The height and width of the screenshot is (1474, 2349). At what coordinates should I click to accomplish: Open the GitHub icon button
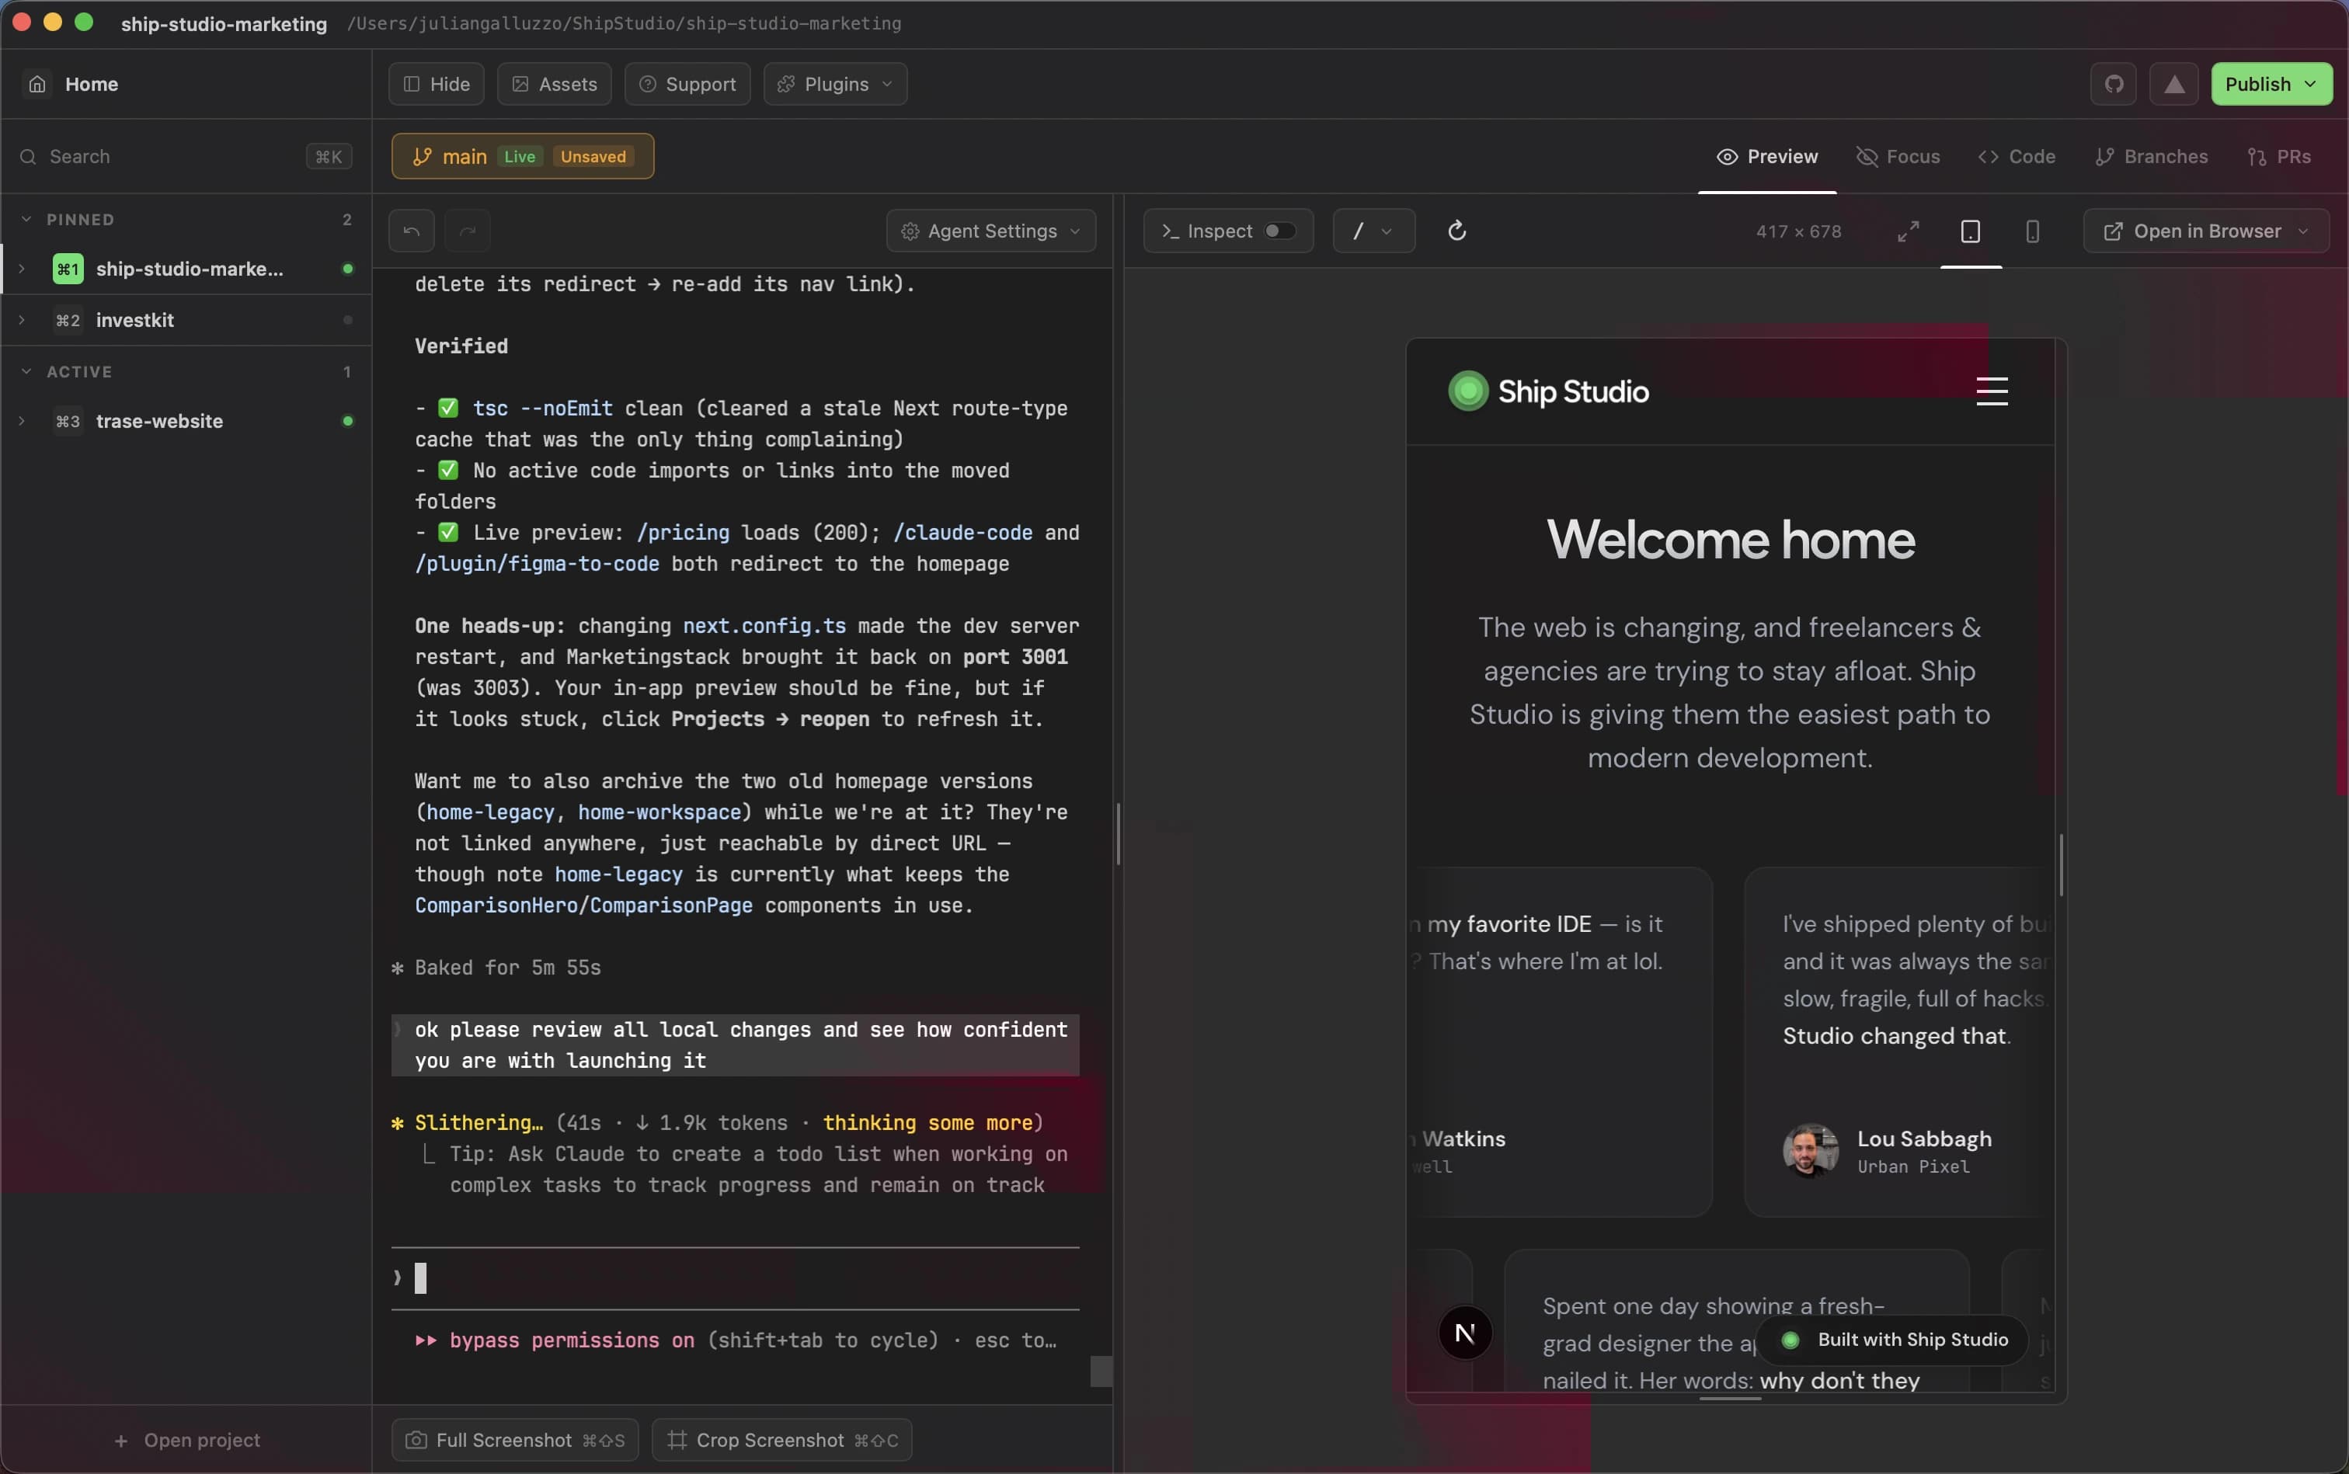[x=2113, y=84]
